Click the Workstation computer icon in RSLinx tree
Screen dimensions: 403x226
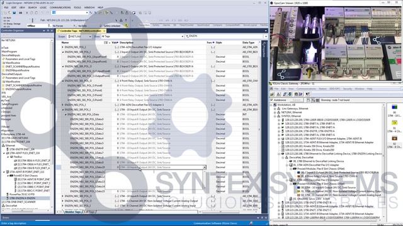(275, 105)
